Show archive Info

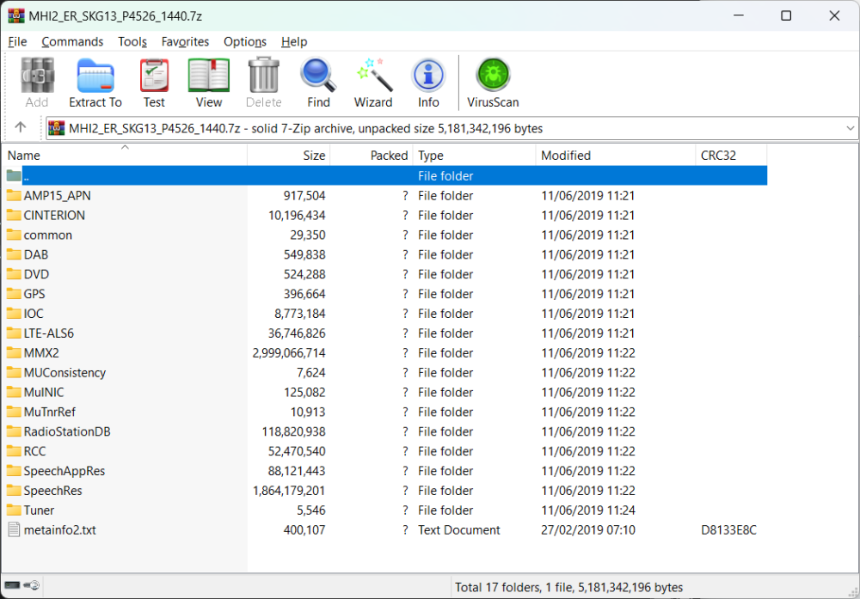click(428, 76)
